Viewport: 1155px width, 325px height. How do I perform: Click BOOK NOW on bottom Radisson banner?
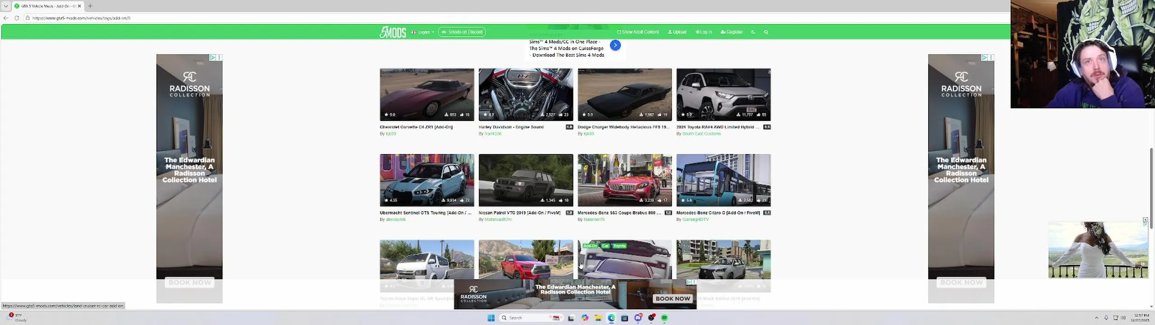(673, 298)
